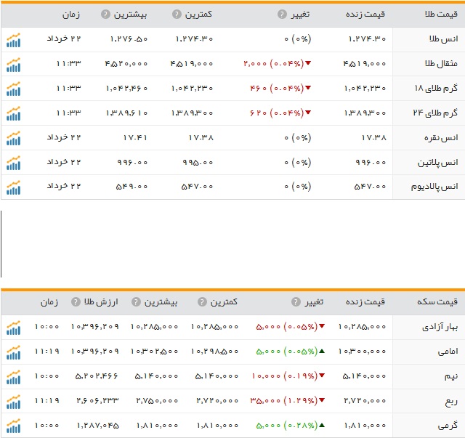Select انس طلا live price ۱,۲۷۴.۳۰
The image size is (465, 438).
[368, 38]
